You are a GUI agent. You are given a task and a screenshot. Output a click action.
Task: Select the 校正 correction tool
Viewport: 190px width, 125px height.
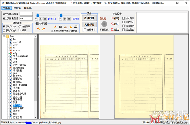(115, 24)
